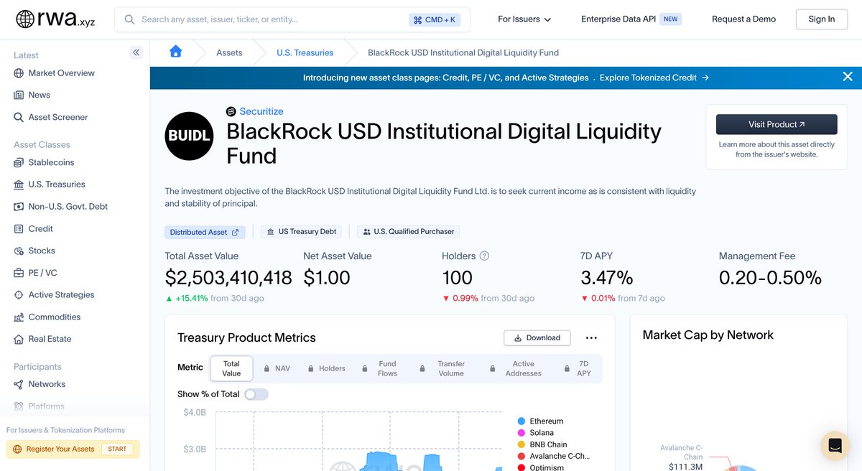Toggle Ethereum legend color dot

point(522,421)
